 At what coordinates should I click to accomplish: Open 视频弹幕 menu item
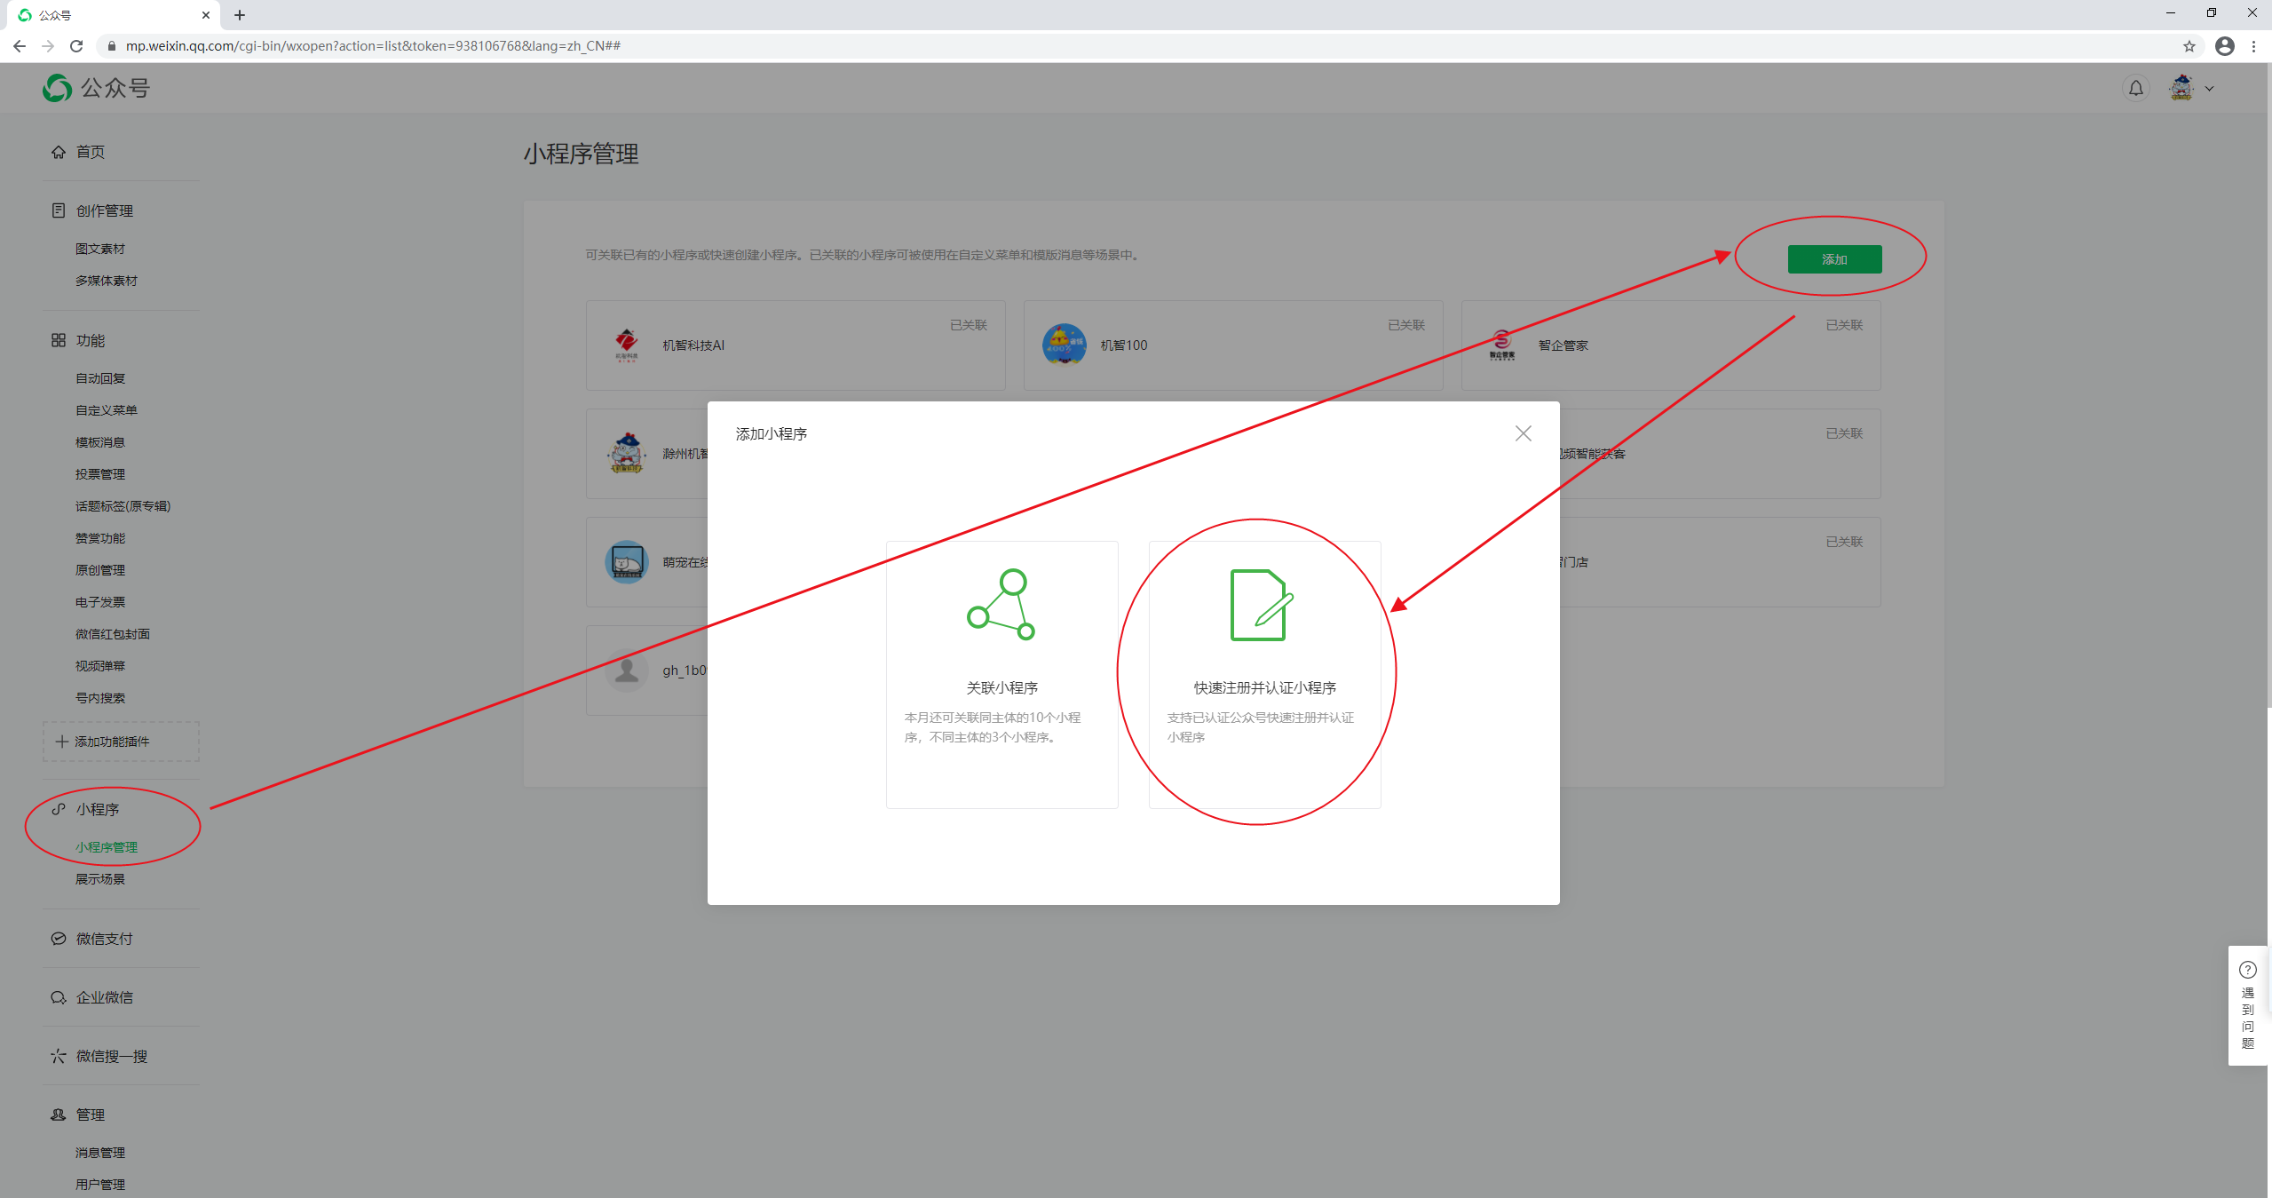[x=100, y=666]
